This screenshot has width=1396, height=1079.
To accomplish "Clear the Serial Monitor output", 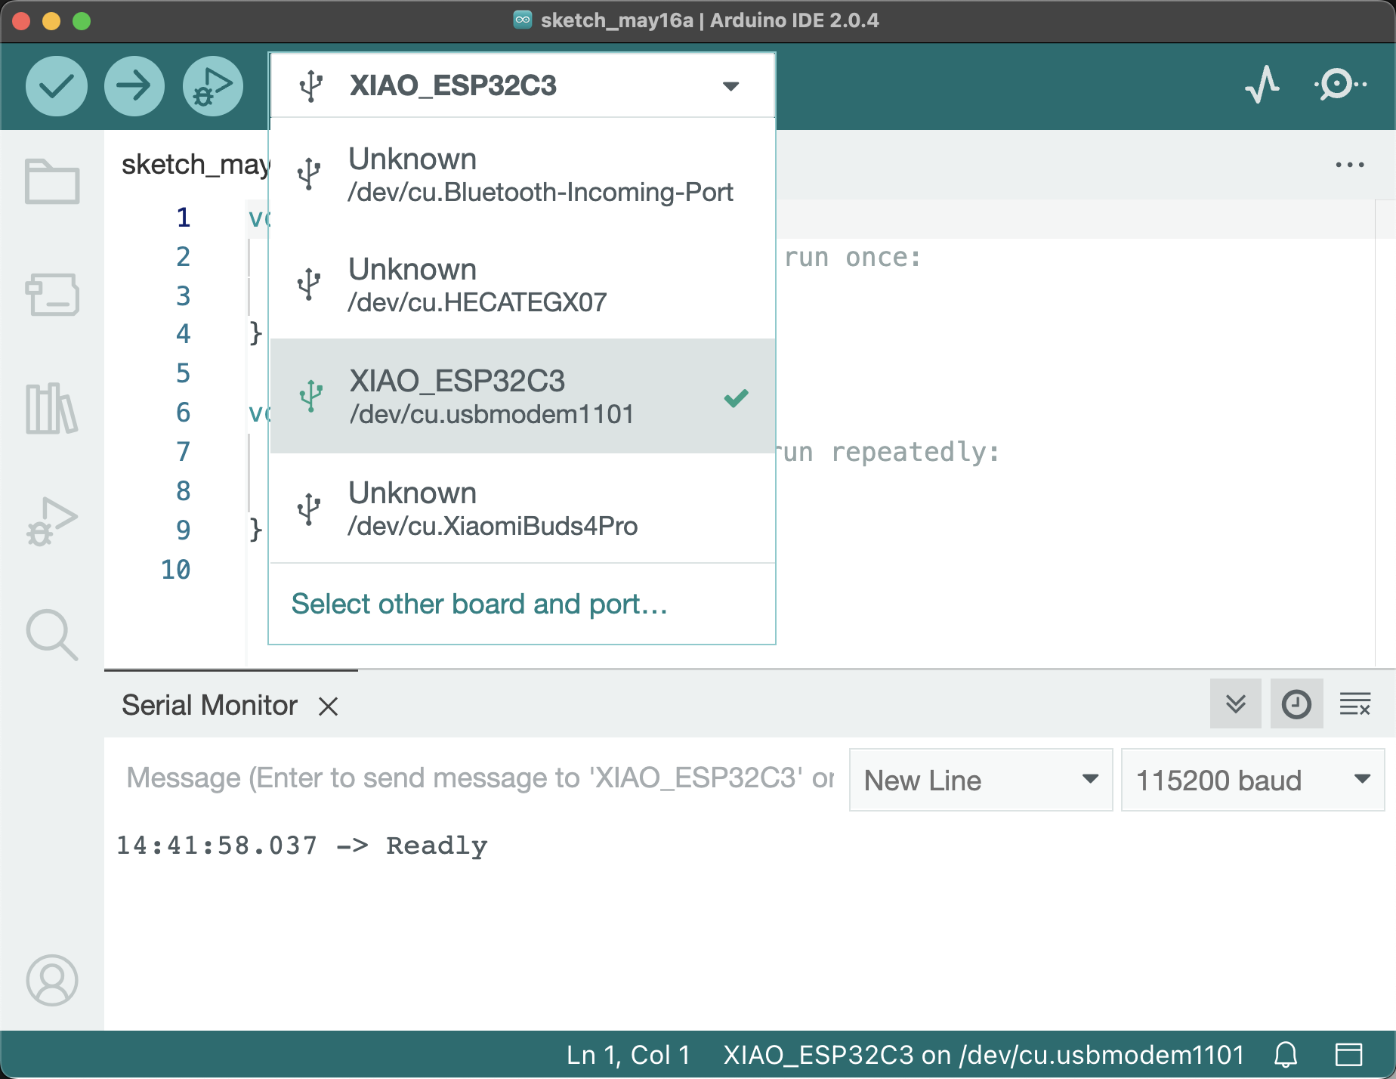I will pyautogui.click(x=1355, y=704).
